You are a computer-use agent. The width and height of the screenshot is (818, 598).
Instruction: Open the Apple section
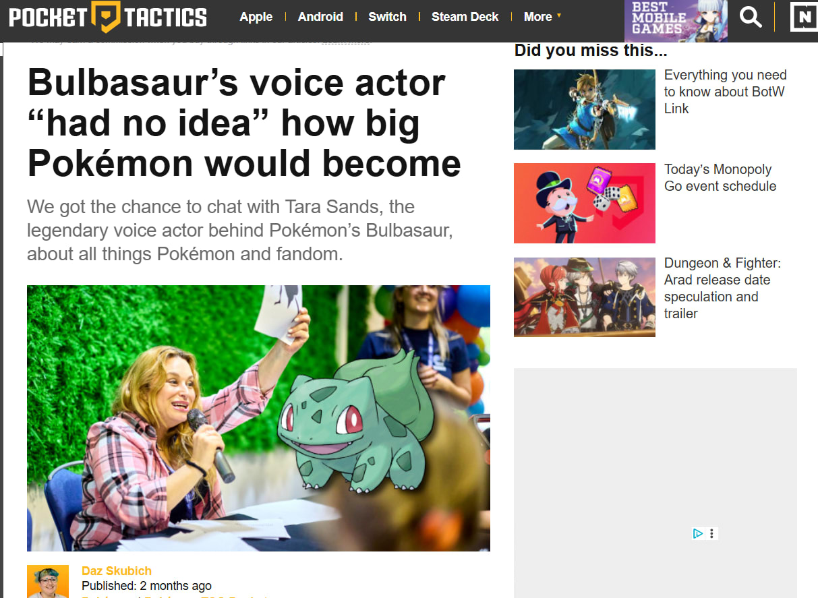[x=256, y=17]
